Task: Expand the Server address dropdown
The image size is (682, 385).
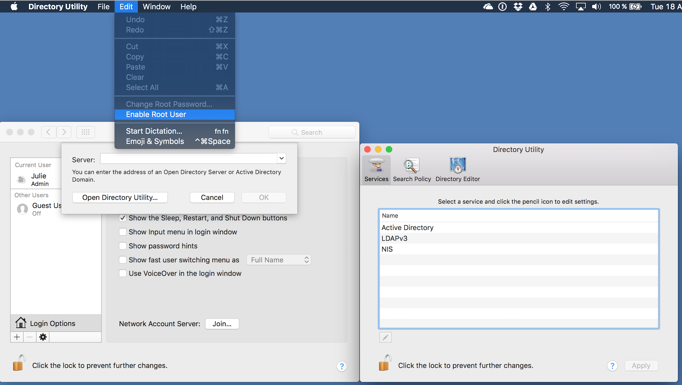Action: tap(282, 158)
